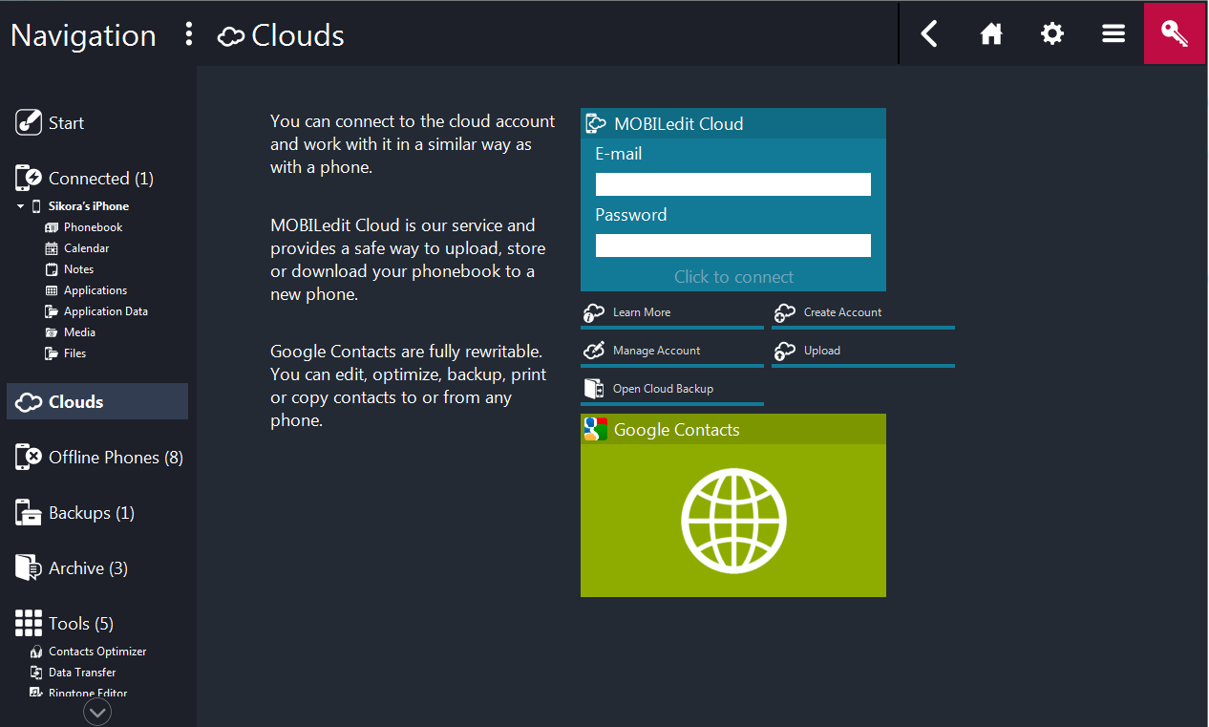Click Create Account button
Image resolution: width=1209 pixels, height=727 pixels.
tap(863, 313)
